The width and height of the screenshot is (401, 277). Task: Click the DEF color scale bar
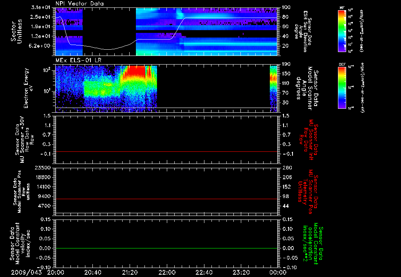(342, 88)
